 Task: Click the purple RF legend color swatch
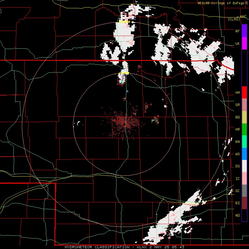point(244,31)
